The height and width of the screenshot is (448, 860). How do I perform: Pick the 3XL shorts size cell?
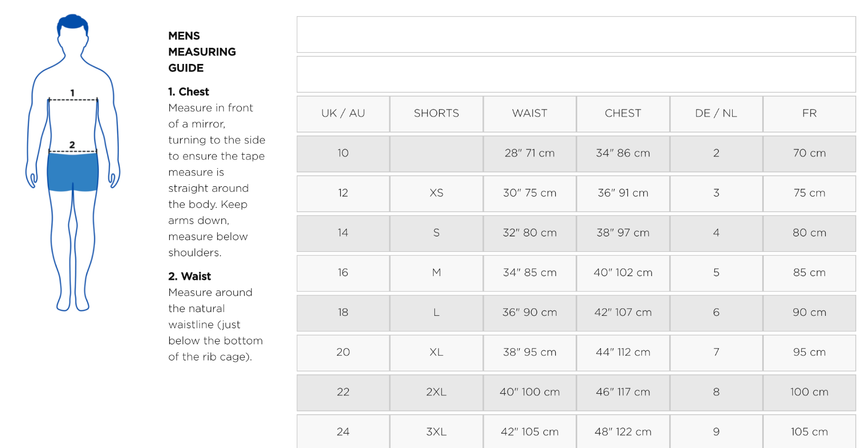(x=436, y=432)
